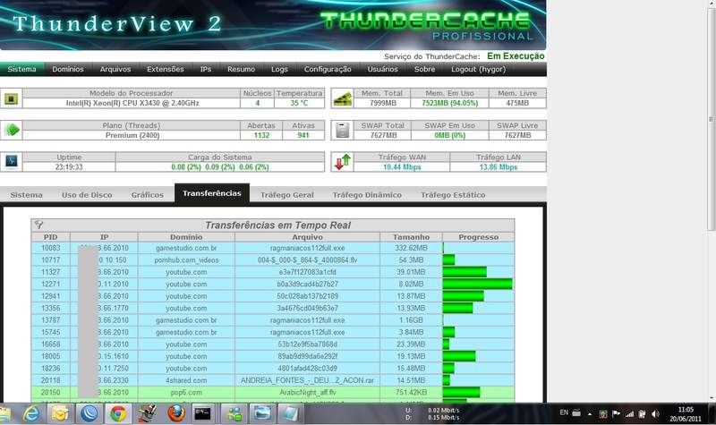The height and width of the screenshot is (425, 716).
Task: Open the Resumo menu
Action: (x=241, y=69)
